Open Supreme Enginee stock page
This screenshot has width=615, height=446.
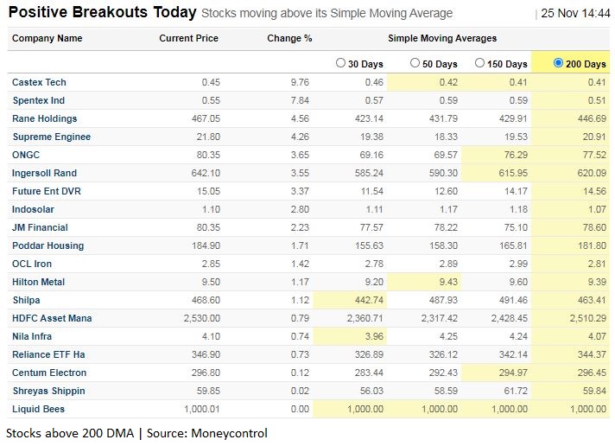(x=51, y=137)
